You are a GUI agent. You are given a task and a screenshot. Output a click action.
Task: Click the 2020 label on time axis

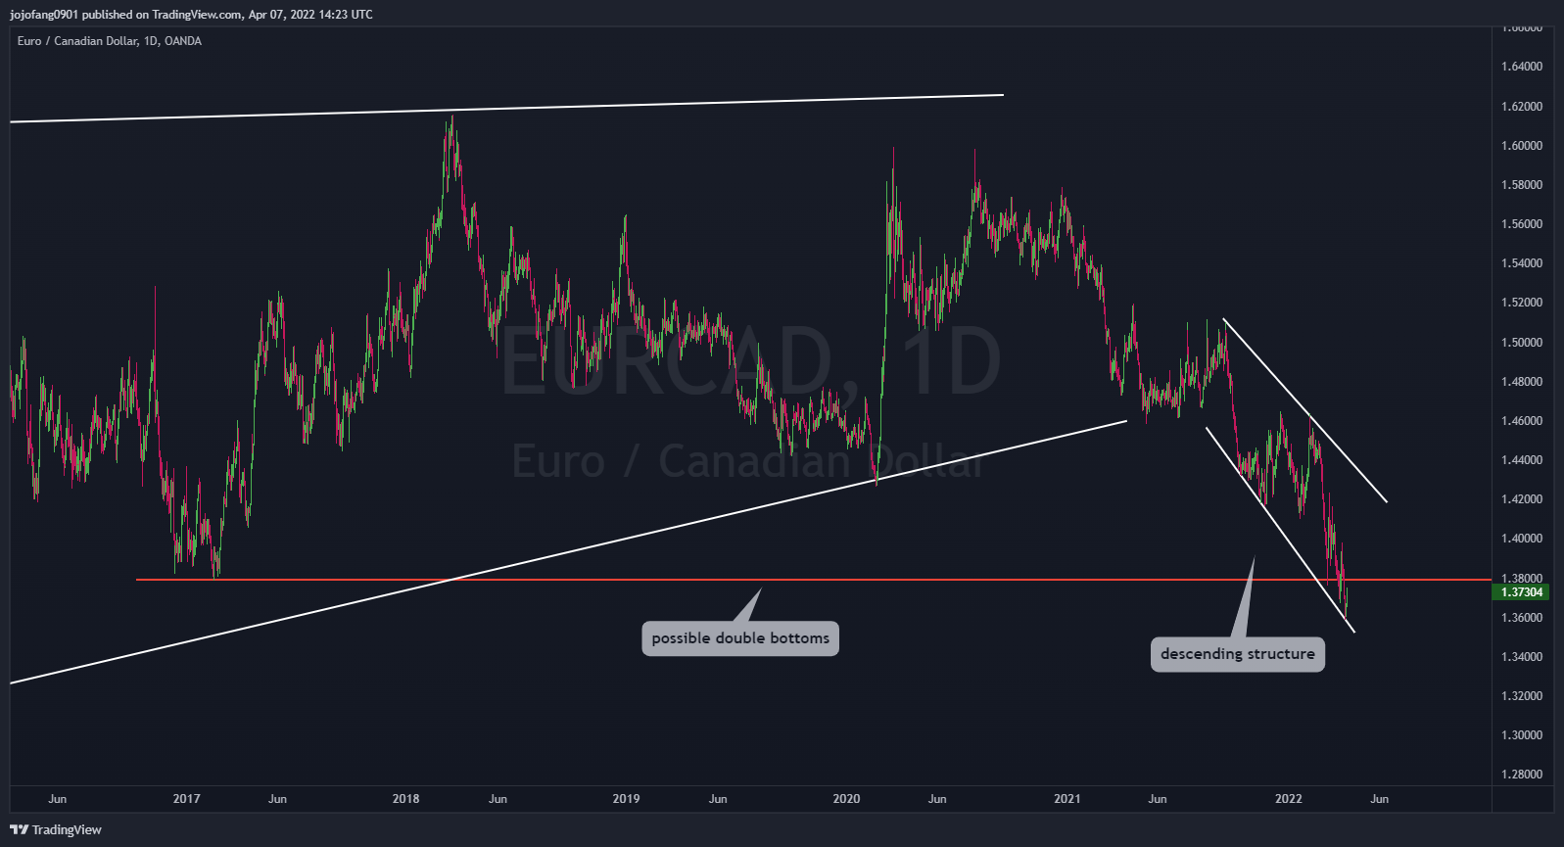click(846, 799)
